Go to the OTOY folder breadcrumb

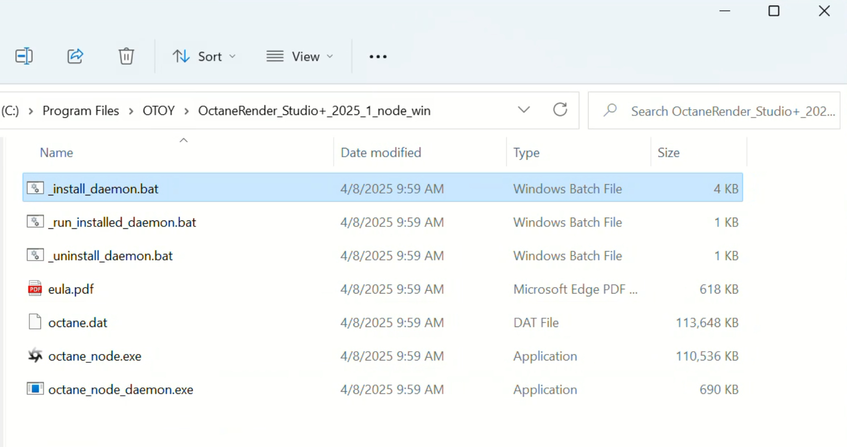coord(159,111)
